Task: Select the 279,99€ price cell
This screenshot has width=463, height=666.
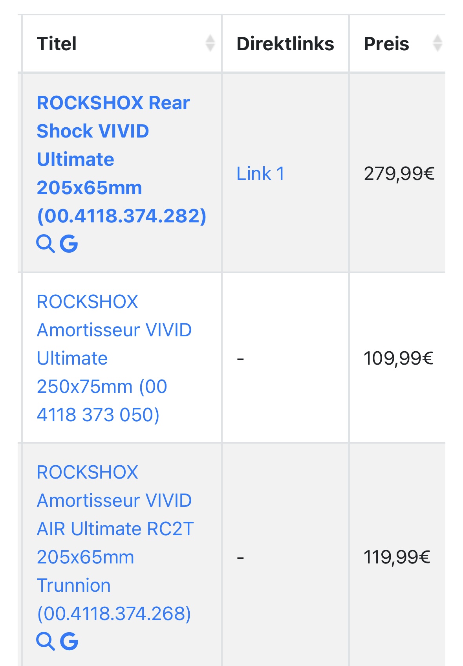Action: (x=399, y=173)
